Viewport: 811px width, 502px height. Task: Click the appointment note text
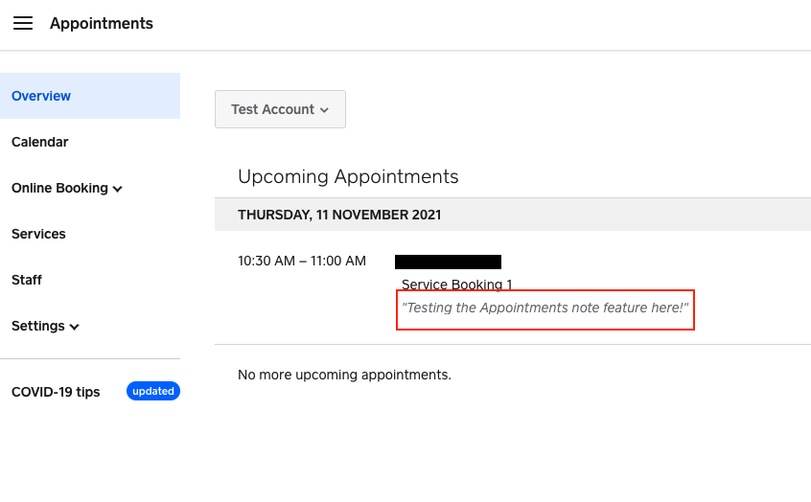(545, 308)
